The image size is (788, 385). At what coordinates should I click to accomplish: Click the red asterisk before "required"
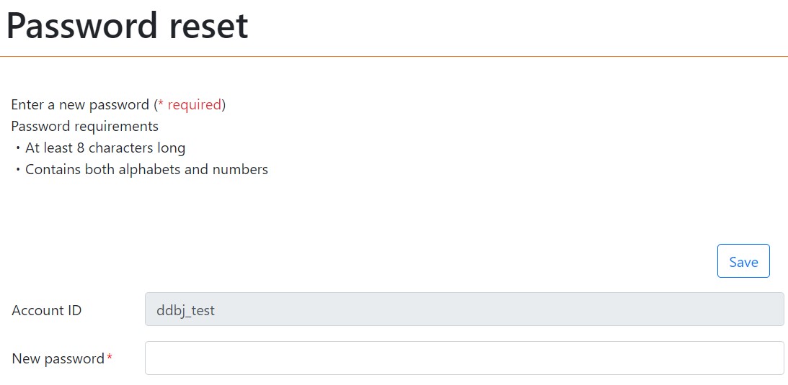[x=161, y=104]
